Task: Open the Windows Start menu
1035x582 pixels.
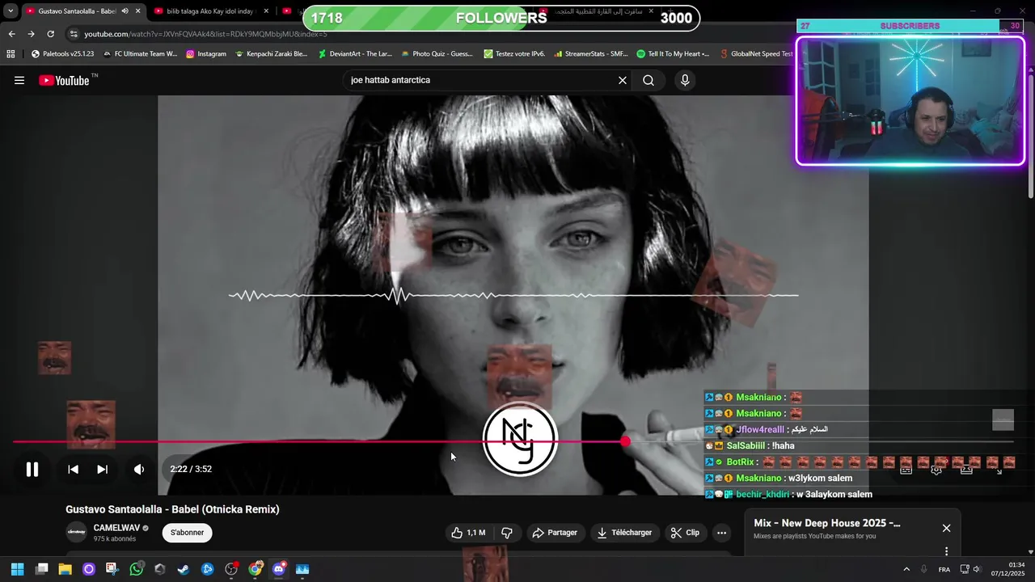Action: 17,569
